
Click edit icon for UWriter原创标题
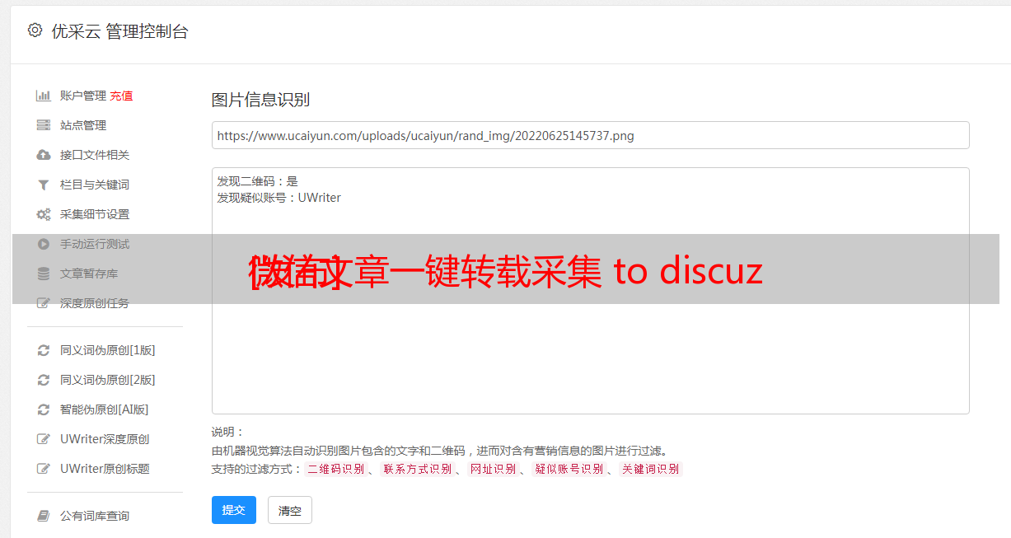click(44, 469)
